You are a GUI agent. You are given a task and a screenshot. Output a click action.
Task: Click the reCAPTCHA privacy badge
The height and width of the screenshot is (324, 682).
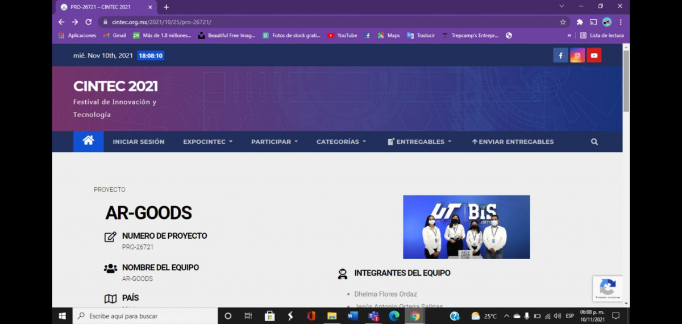pyautogui.click(x=608, y=289)
